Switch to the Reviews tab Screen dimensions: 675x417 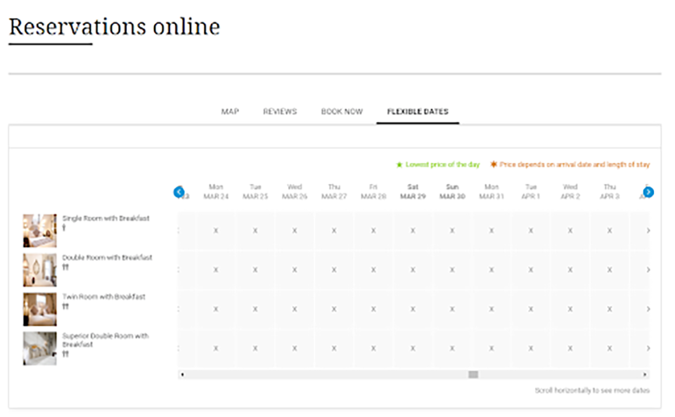click(x=280, y=112)
